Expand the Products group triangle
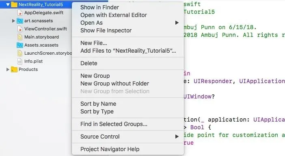285x156 pixels. 8,69
